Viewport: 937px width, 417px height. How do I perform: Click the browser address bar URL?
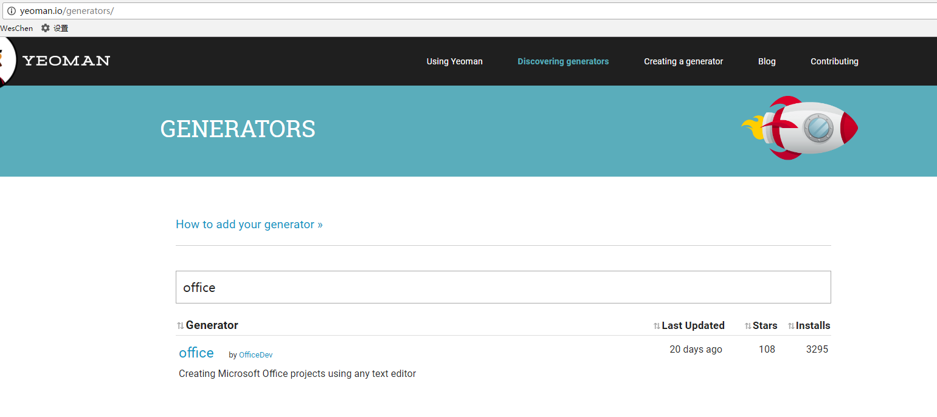pos(67,11)
